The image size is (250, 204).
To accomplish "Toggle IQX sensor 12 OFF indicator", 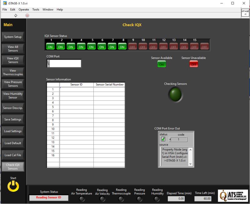I will point(163,46).
